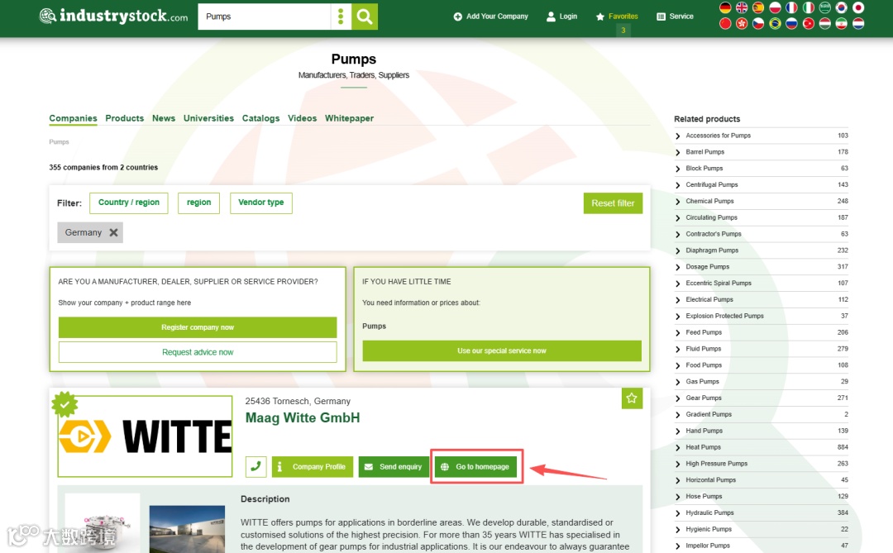Open the Login link

click(x=561, y=17)
